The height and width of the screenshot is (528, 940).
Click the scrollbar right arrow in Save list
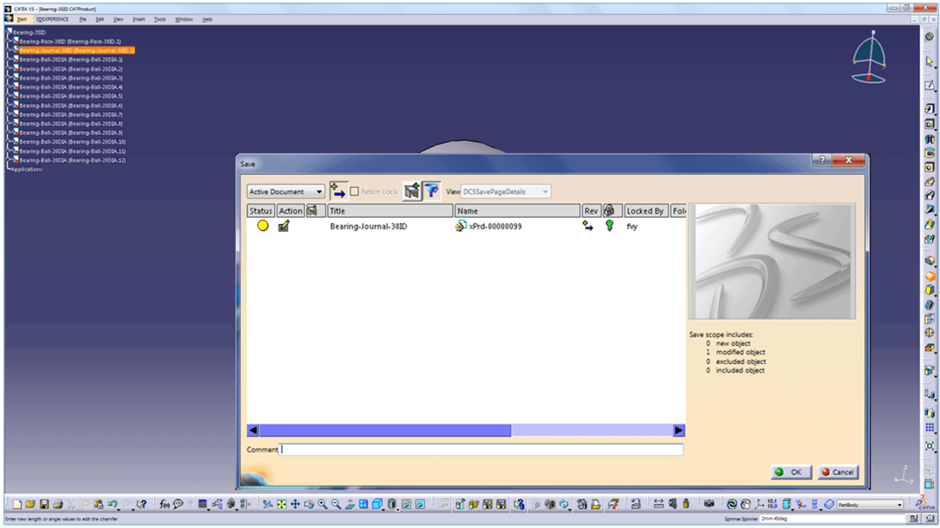(x=679, y=430)
